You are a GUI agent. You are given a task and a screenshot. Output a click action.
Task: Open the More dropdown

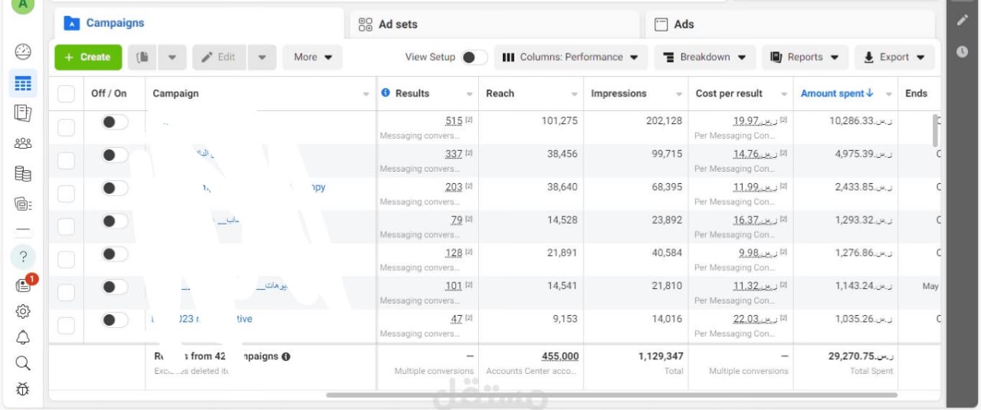pyautogui.click(x=313, y=57)
